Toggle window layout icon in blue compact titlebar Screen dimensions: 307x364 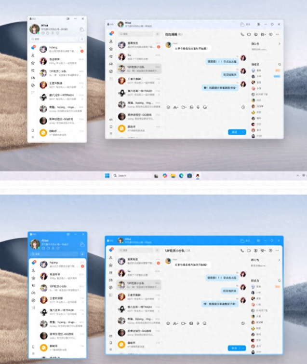point(68,234)
